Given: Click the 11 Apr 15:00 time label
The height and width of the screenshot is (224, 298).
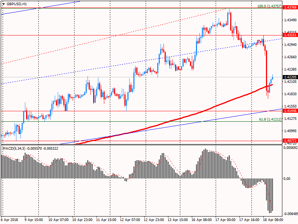Looking at the screenshot, I should click(x=106, y=220).
